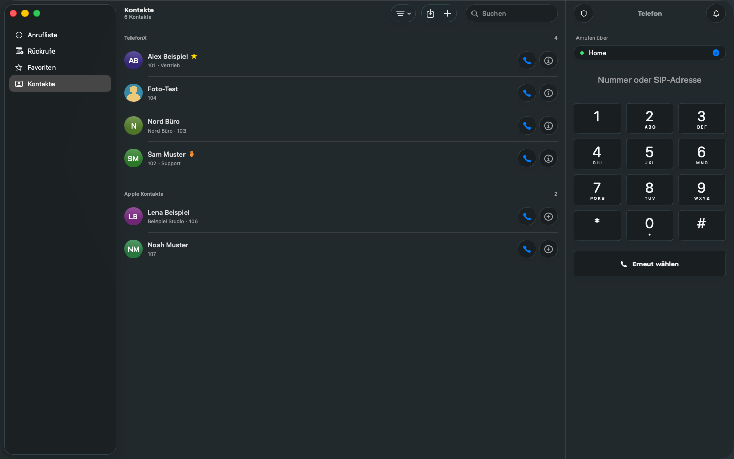Call Alex Beispiel with the phone icon
The image size is (734, 459).
pyautogui.click(x=527, y=61)
